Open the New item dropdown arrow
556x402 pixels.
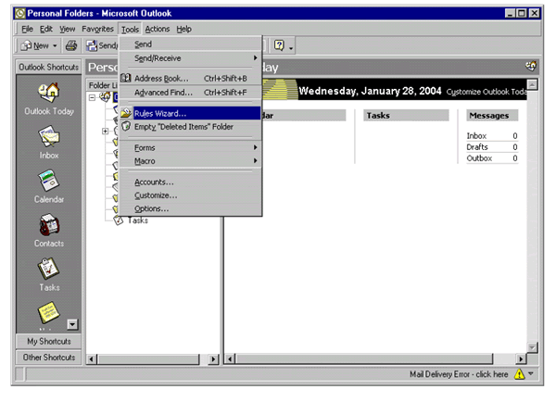pos(55,45)
